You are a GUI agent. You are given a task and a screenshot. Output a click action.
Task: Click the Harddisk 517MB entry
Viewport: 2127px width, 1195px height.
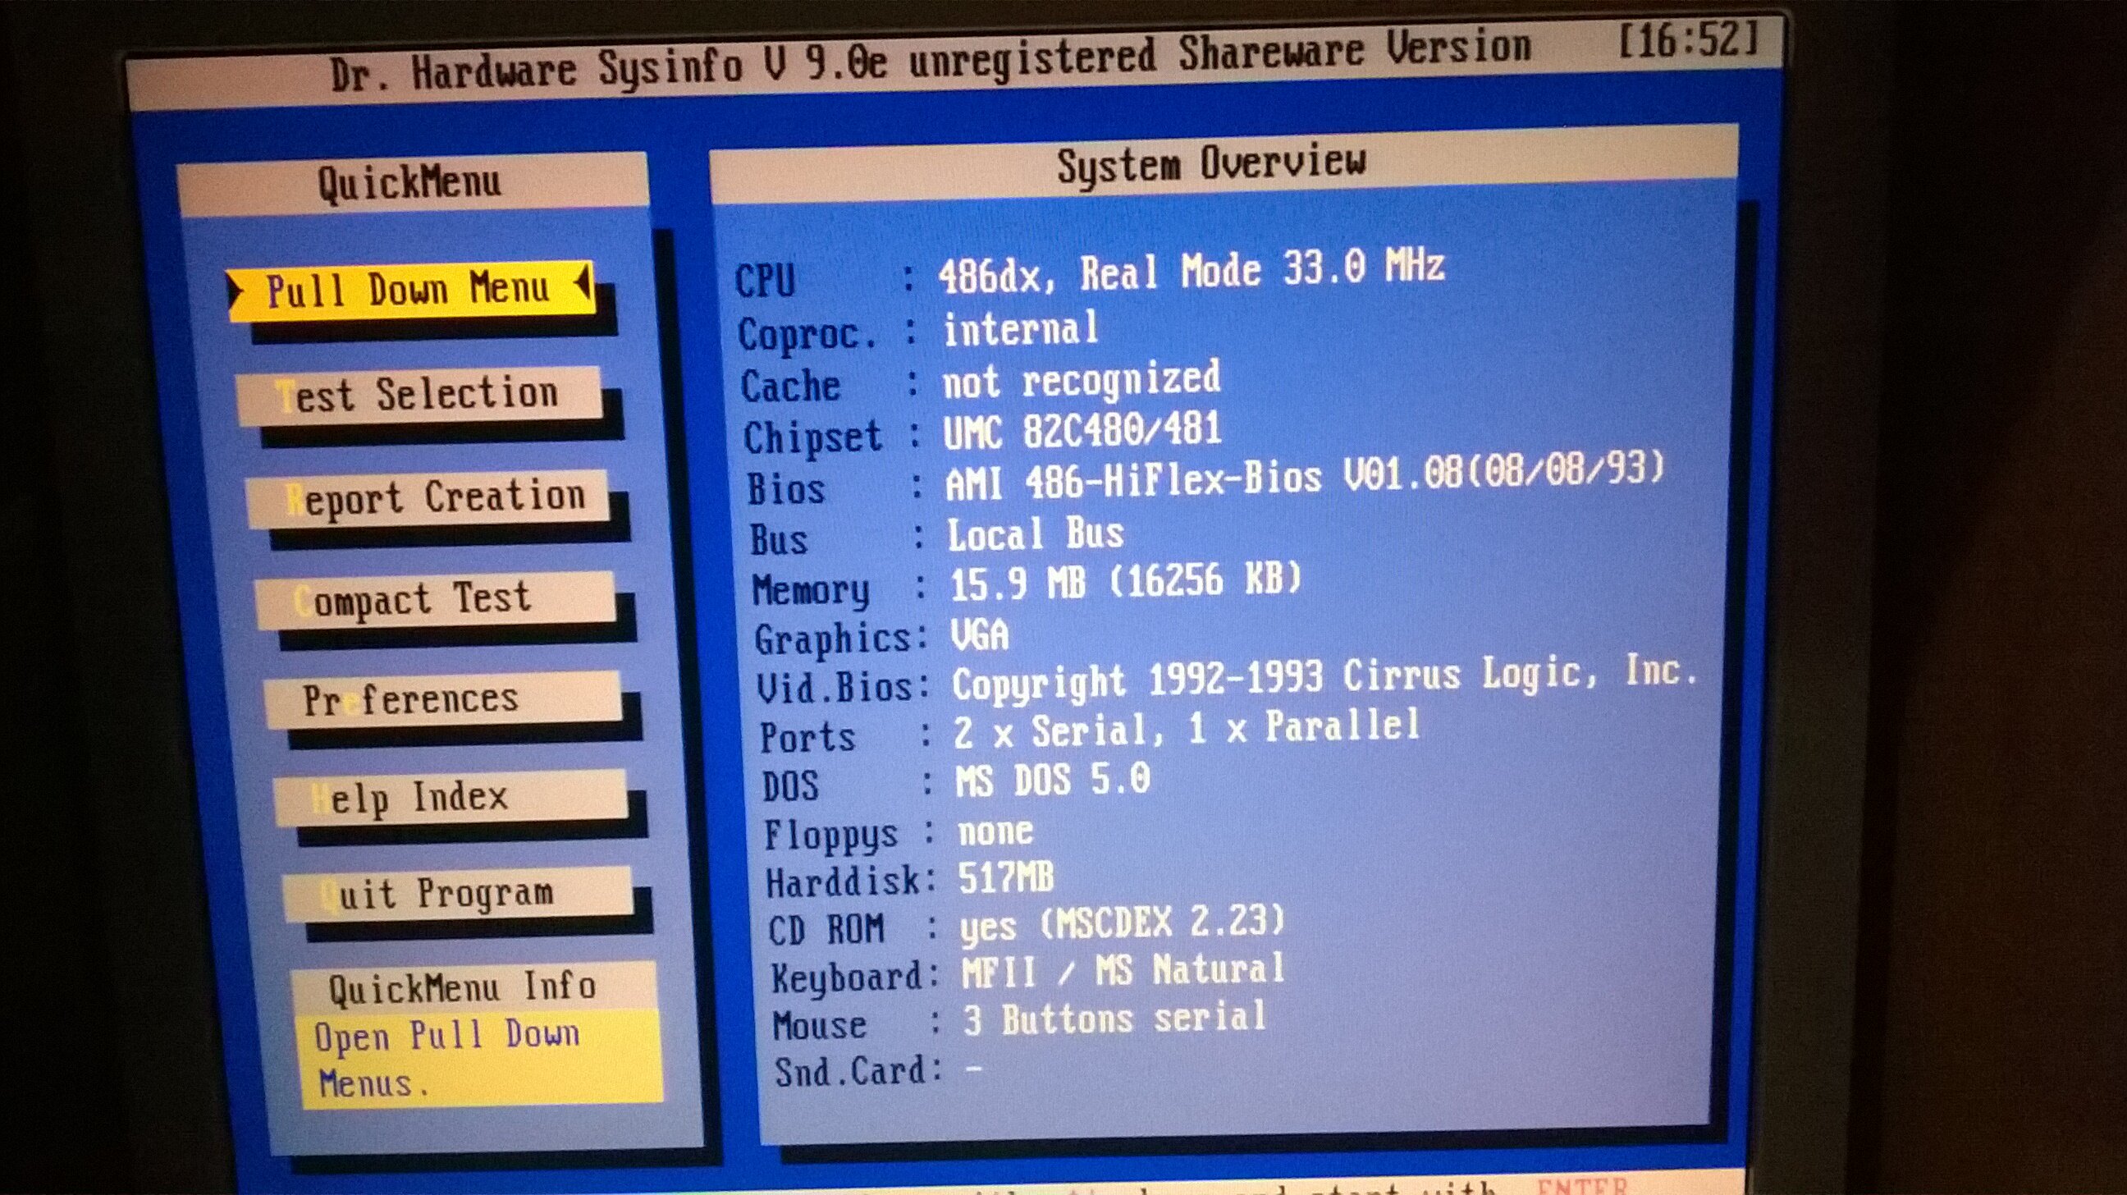tap(1006, 877)
